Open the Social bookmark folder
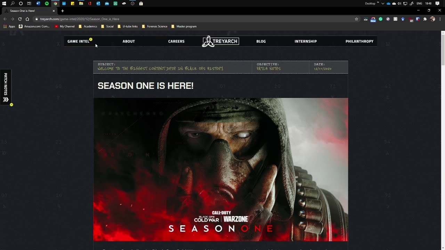Viewport: 445px width, 250px height. (x=107, y=26)
